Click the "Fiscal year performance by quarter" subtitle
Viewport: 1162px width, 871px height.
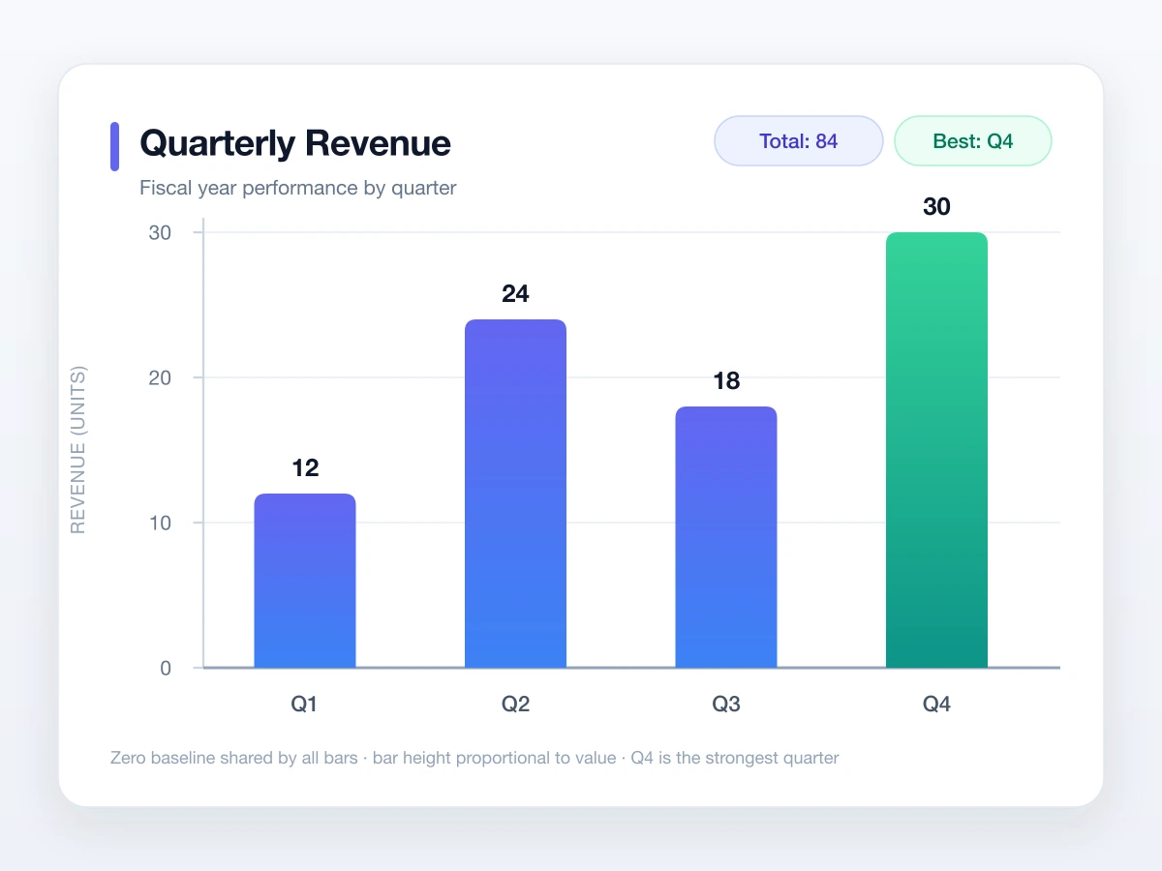pyautogui.click(x=298, y=188)
